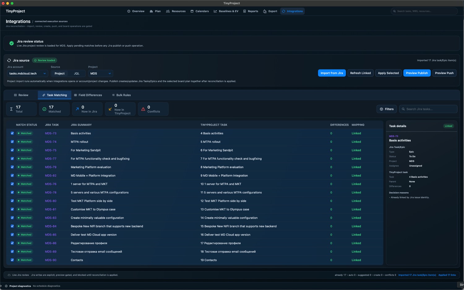This screenshot has width=464, height=290.
Task: Click the Linked mapping for MDS-76
Action: pyautogui.click(x=356, y=184)
